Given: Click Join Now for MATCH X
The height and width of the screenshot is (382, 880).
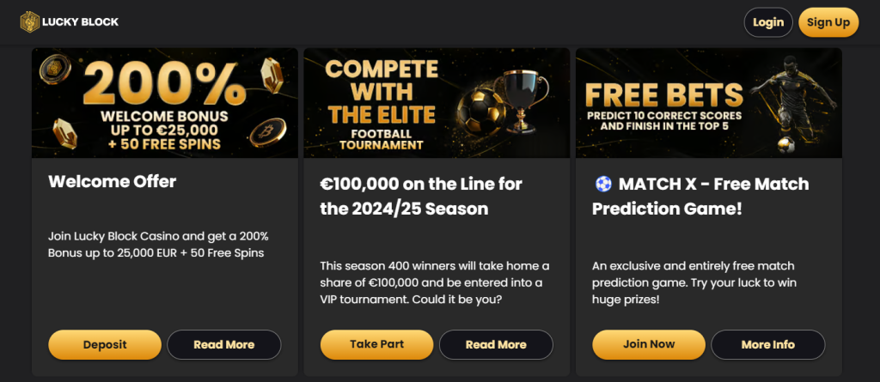Looking at the screenshot, I should (649, 344).
